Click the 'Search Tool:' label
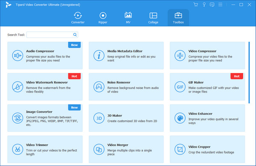The image size is (256, 166). pyautogui.click(x=16, y=35)
